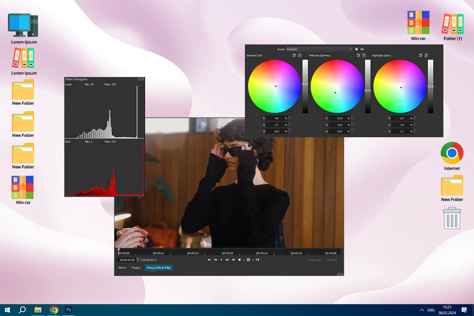This screenshot has height=316, width=474.
Task: Click the Highlights luminance slider handle
Action: (431, 86)
